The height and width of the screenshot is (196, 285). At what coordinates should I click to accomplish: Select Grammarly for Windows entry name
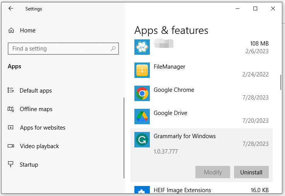[x=185, y=136]
